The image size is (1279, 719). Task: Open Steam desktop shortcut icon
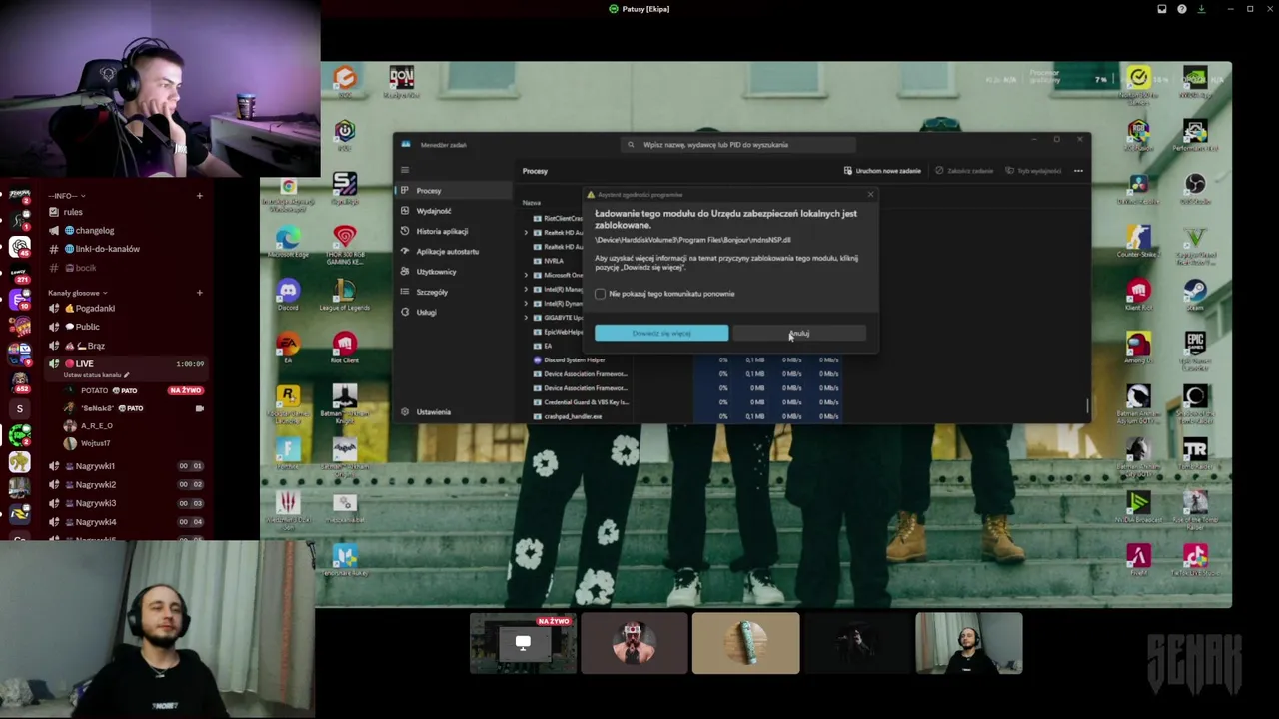(x=1195, y=293)
